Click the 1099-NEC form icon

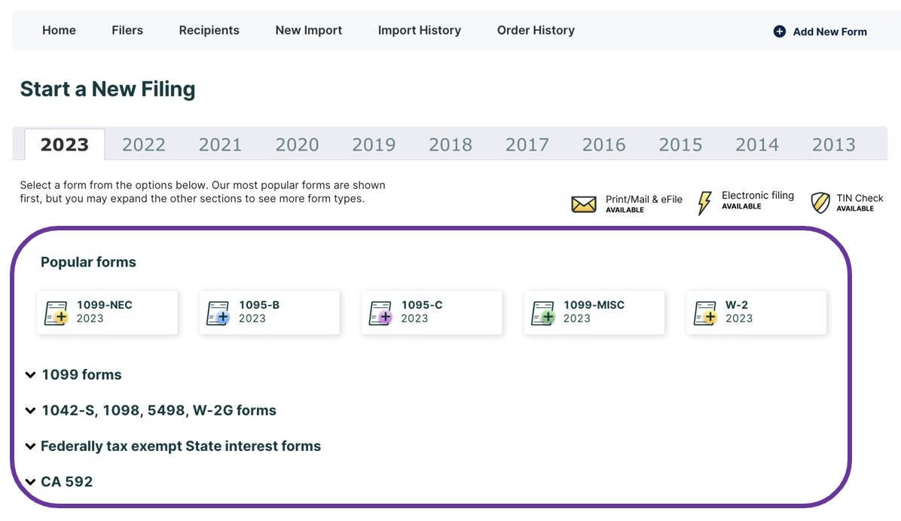coord(57,312)
